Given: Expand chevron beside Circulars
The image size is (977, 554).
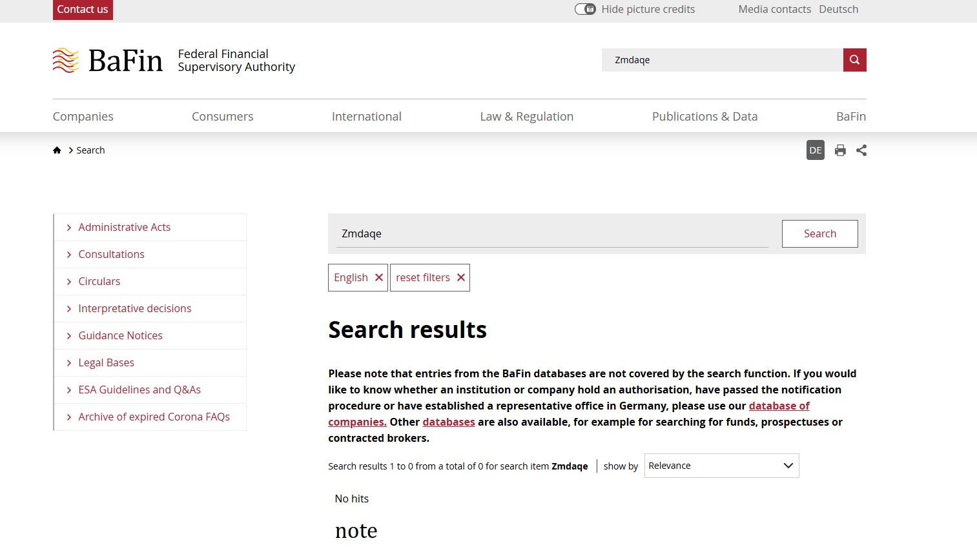Looking at the screenshot, I should click(x=69, y=282).
